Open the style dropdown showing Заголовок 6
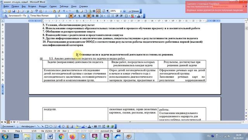The image size is (248, 140). point(28,16)
